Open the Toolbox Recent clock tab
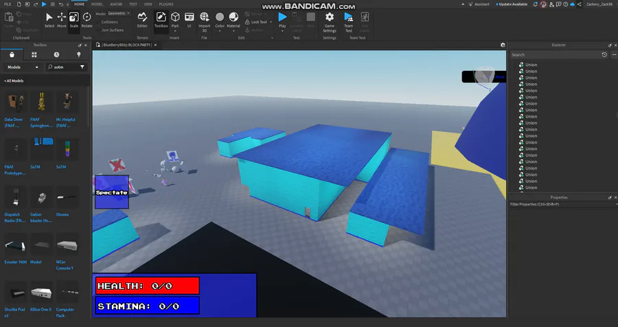This screenshot has height=327, width=618. click(56, 54)
